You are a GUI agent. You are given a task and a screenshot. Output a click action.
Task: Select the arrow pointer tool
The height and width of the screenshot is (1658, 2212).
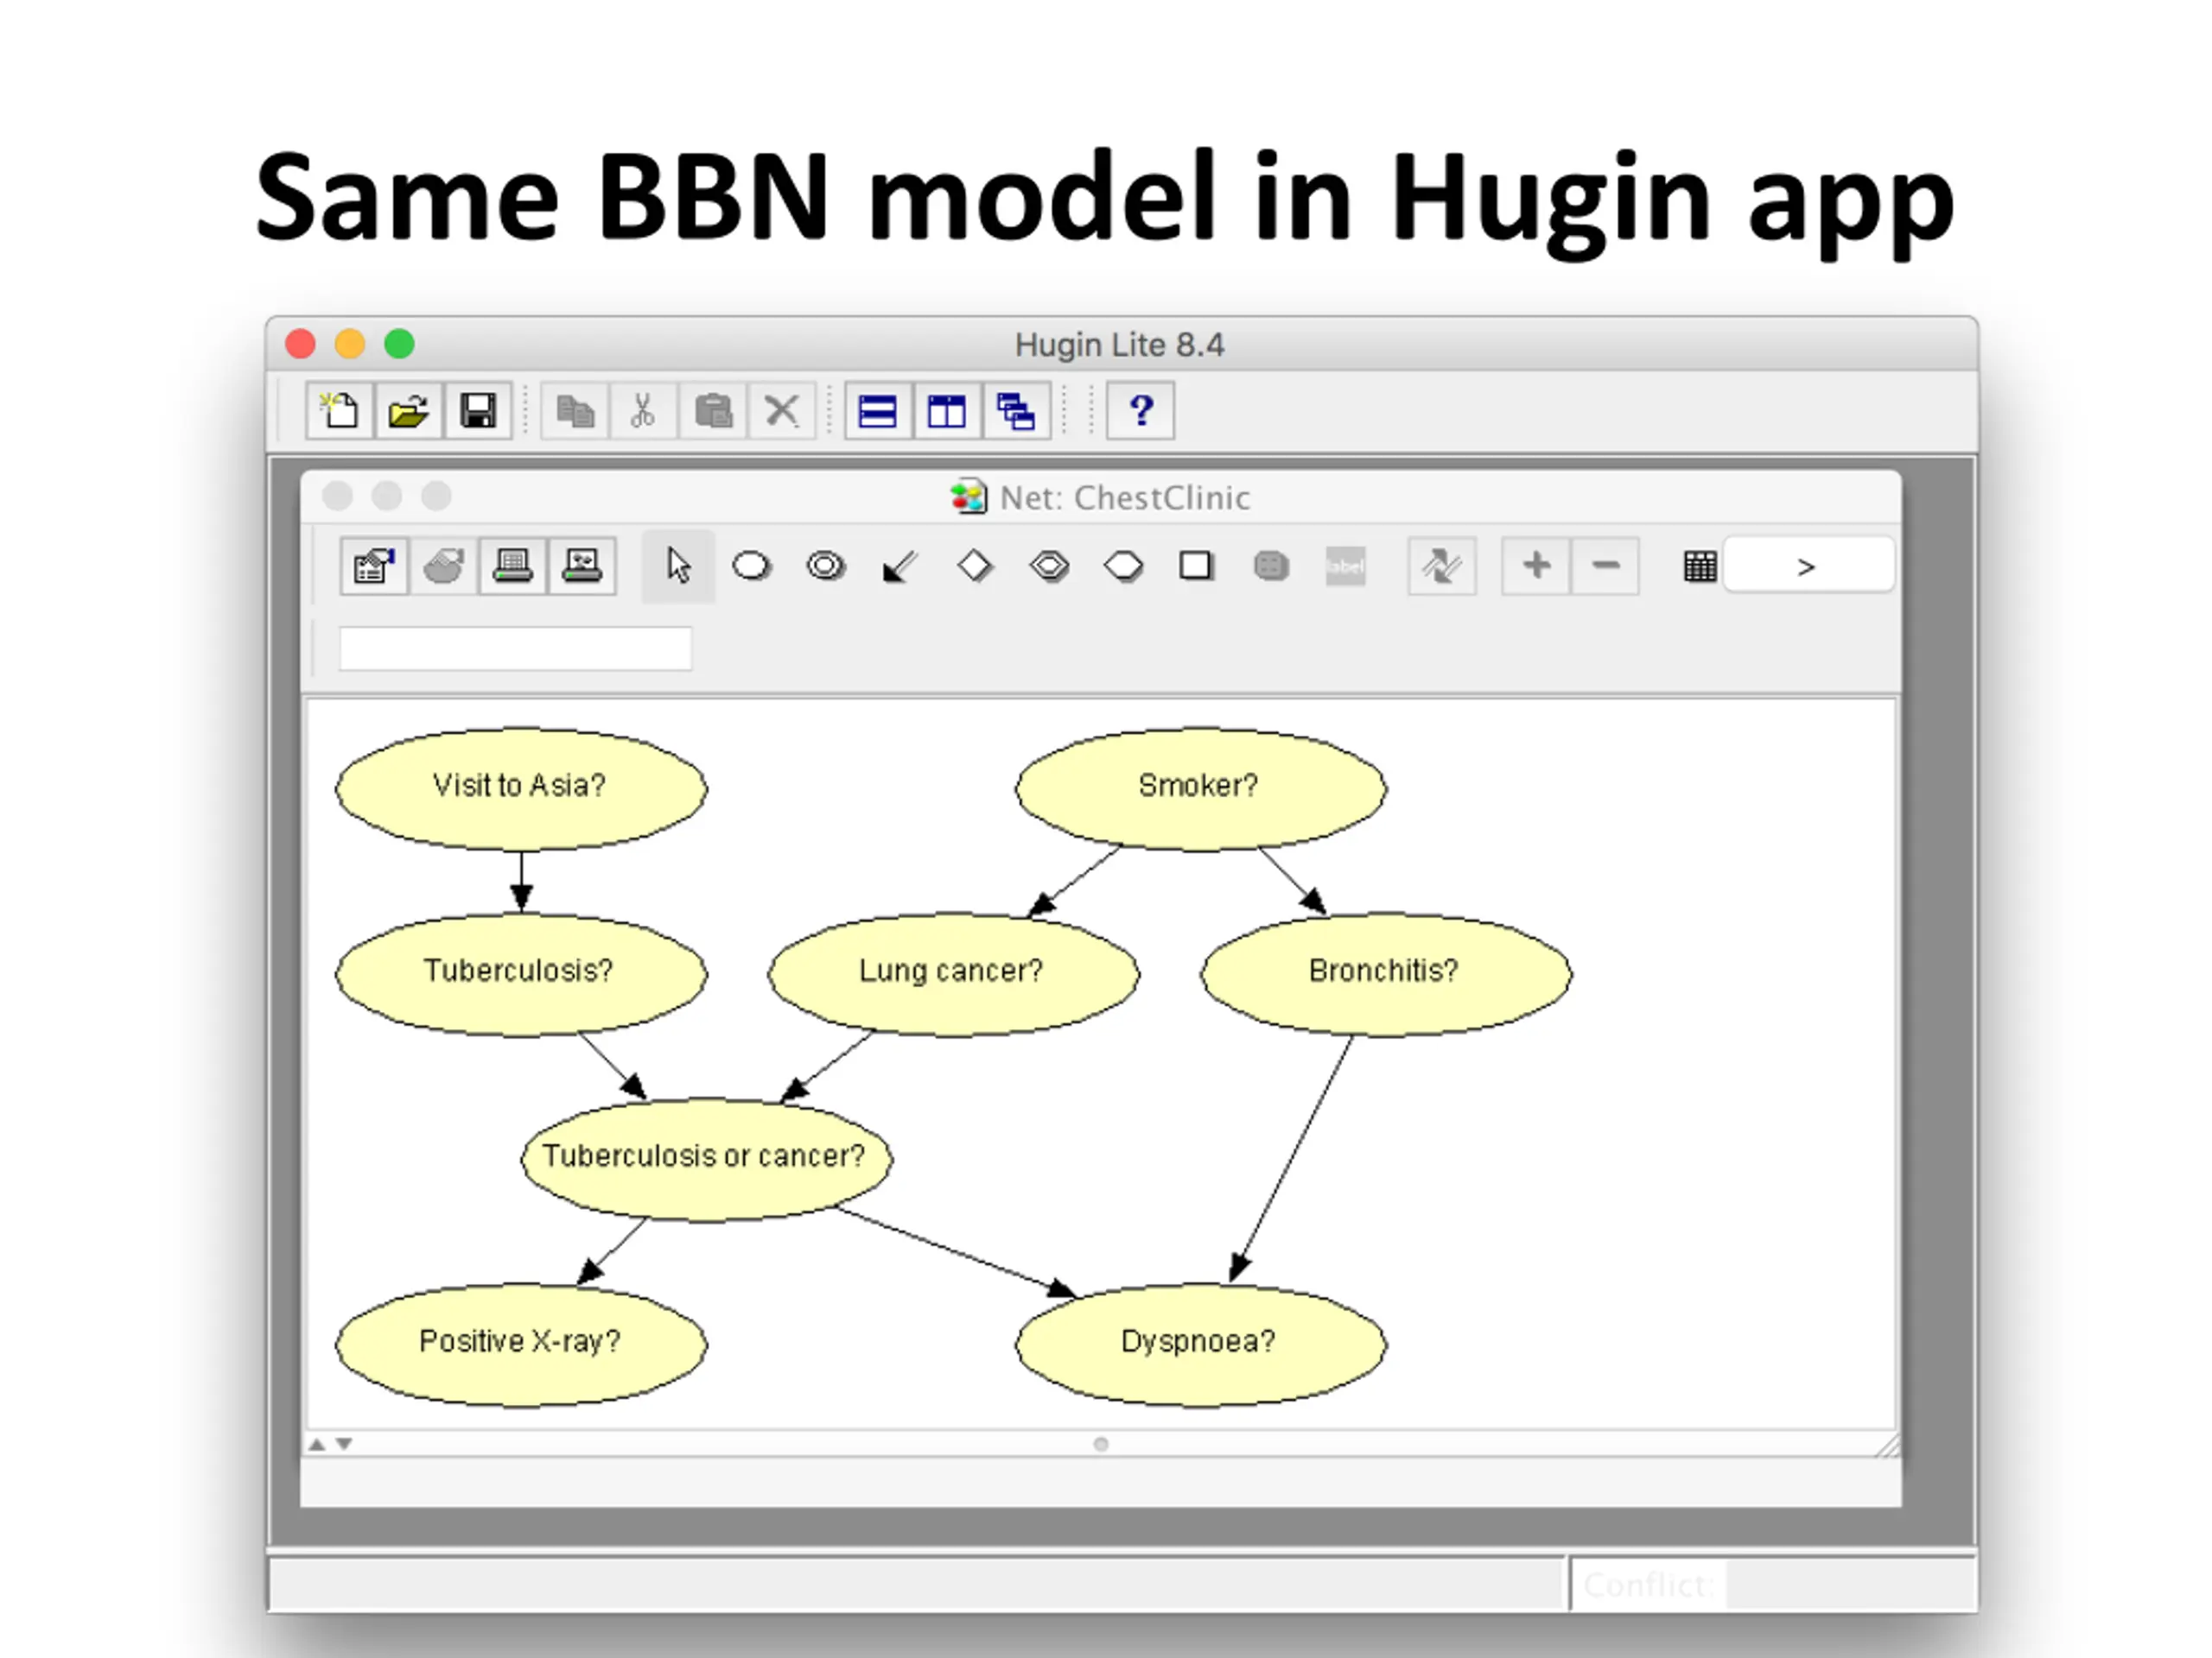(678, 566)
